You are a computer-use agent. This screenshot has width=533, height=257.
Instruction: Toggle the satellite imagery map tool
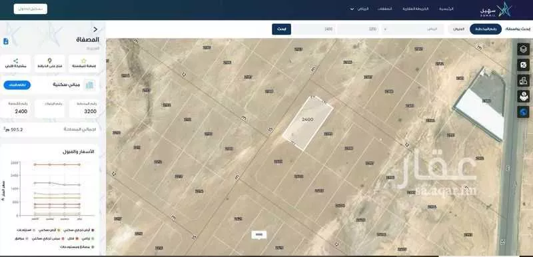coord(523,65)
